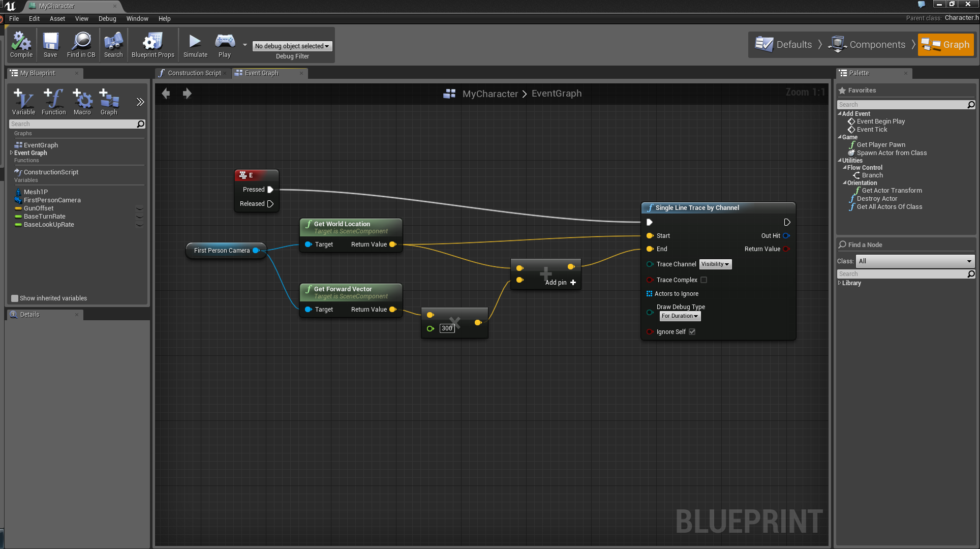Image resolution: width=980 pixels, height=549 pixels.
Task: Compile the blueprint
Action: coord(21,45)
